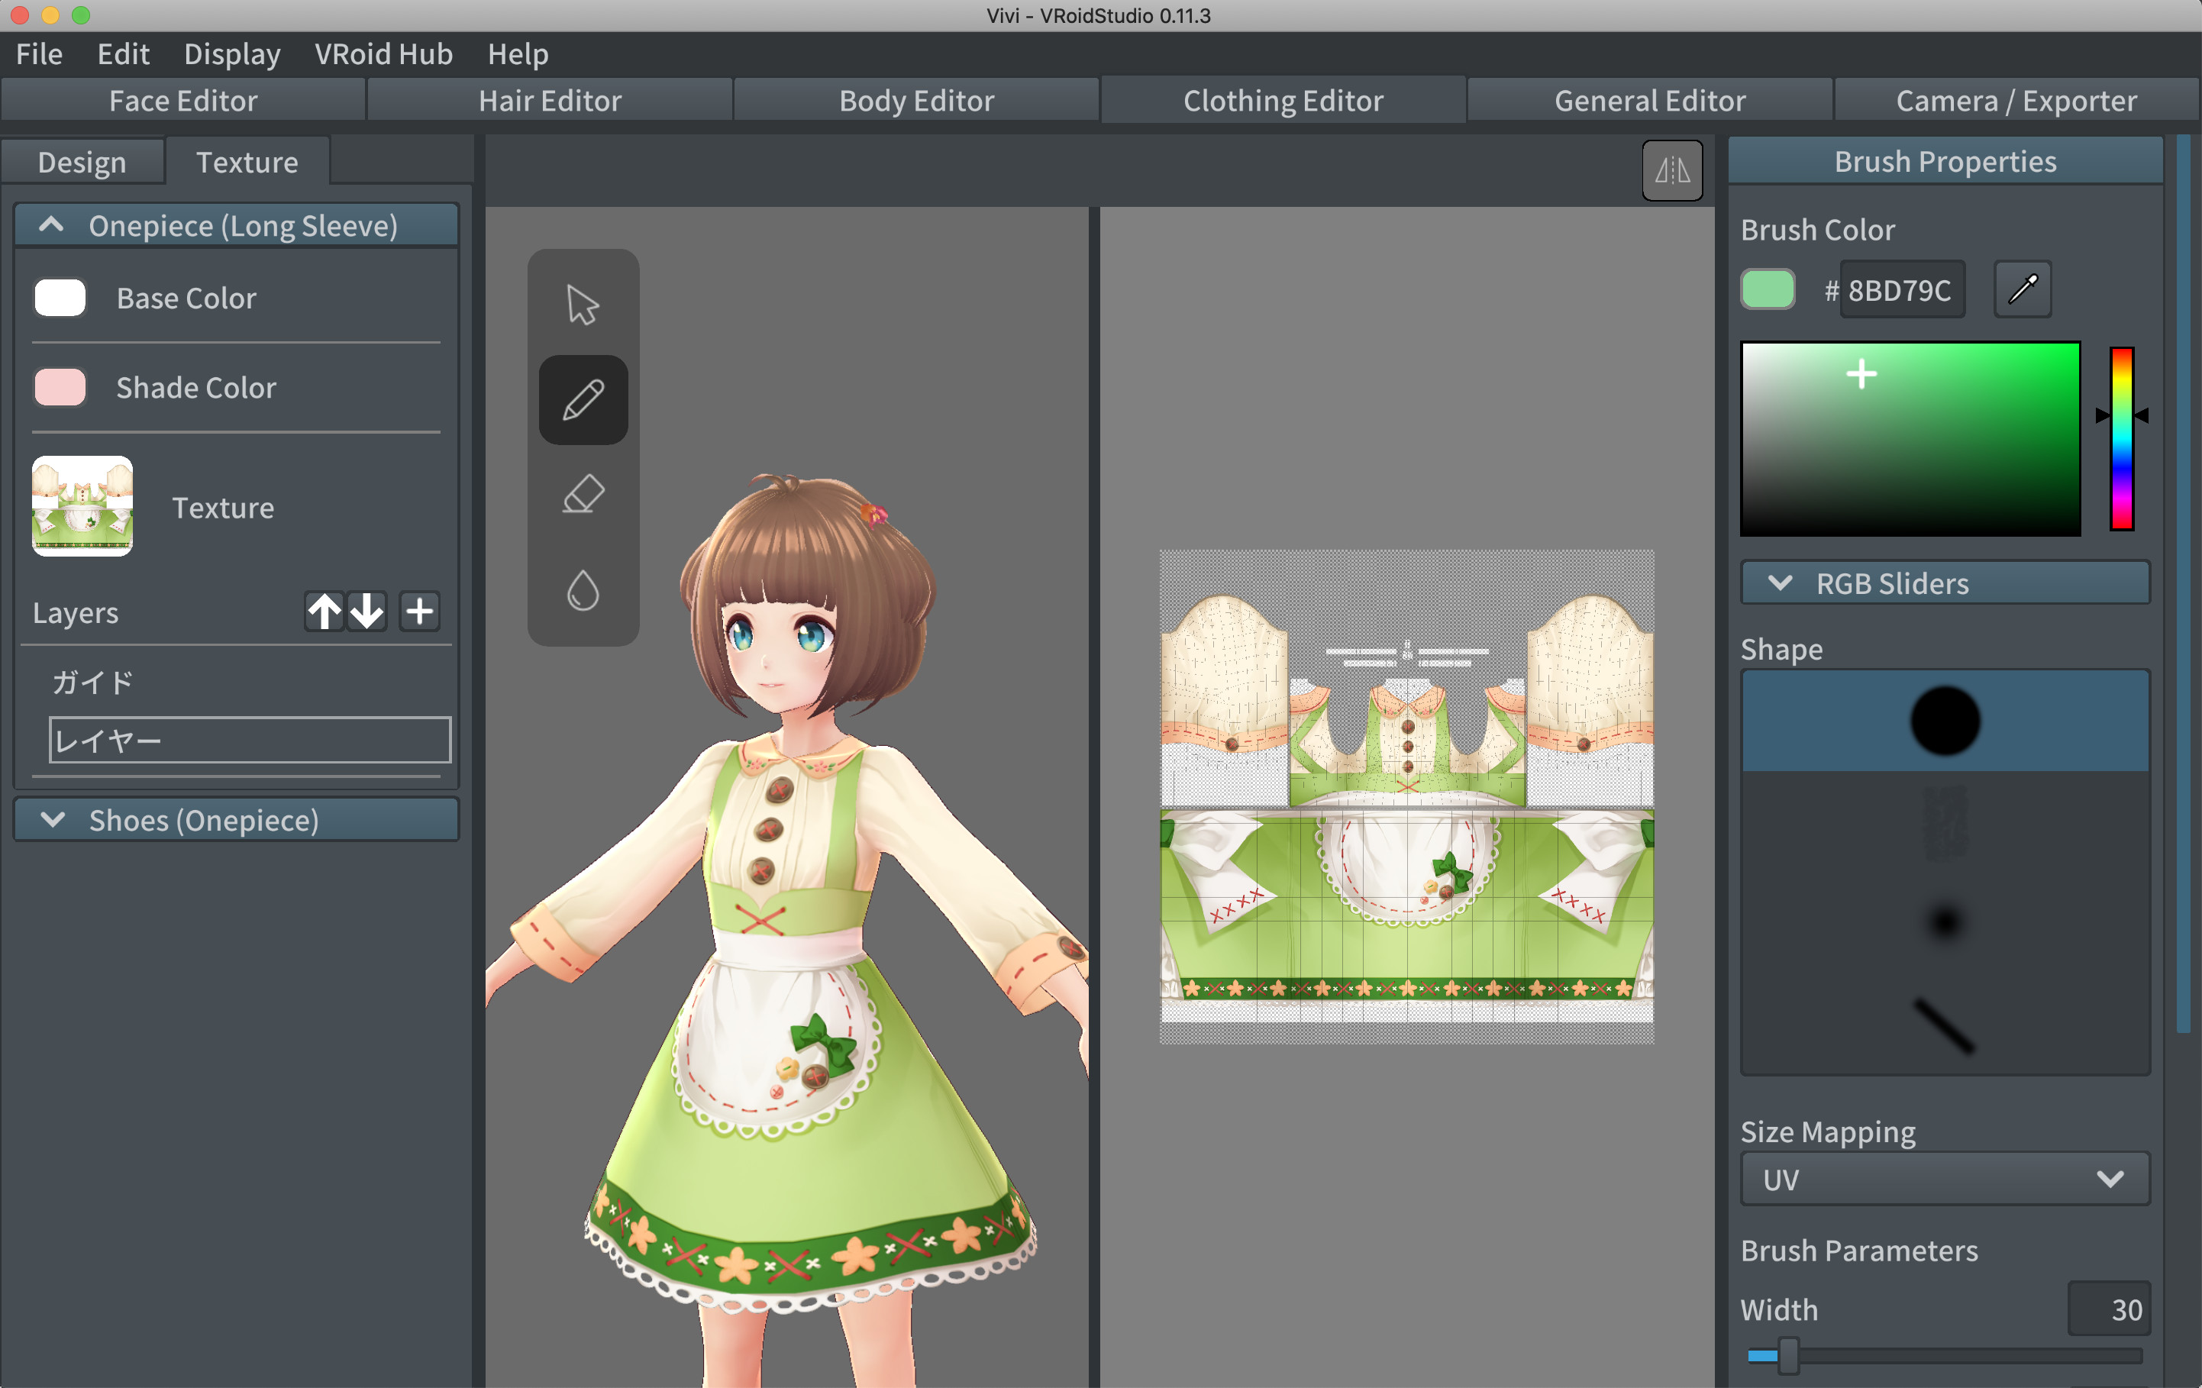Click the Add New Layer button
This screenshot has width=2202, height=1388.
tap(418, 609)
